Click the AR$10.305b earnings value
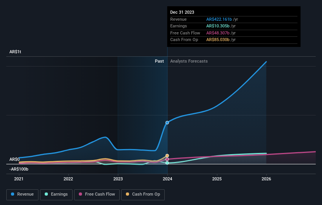 tap(218, 26)
